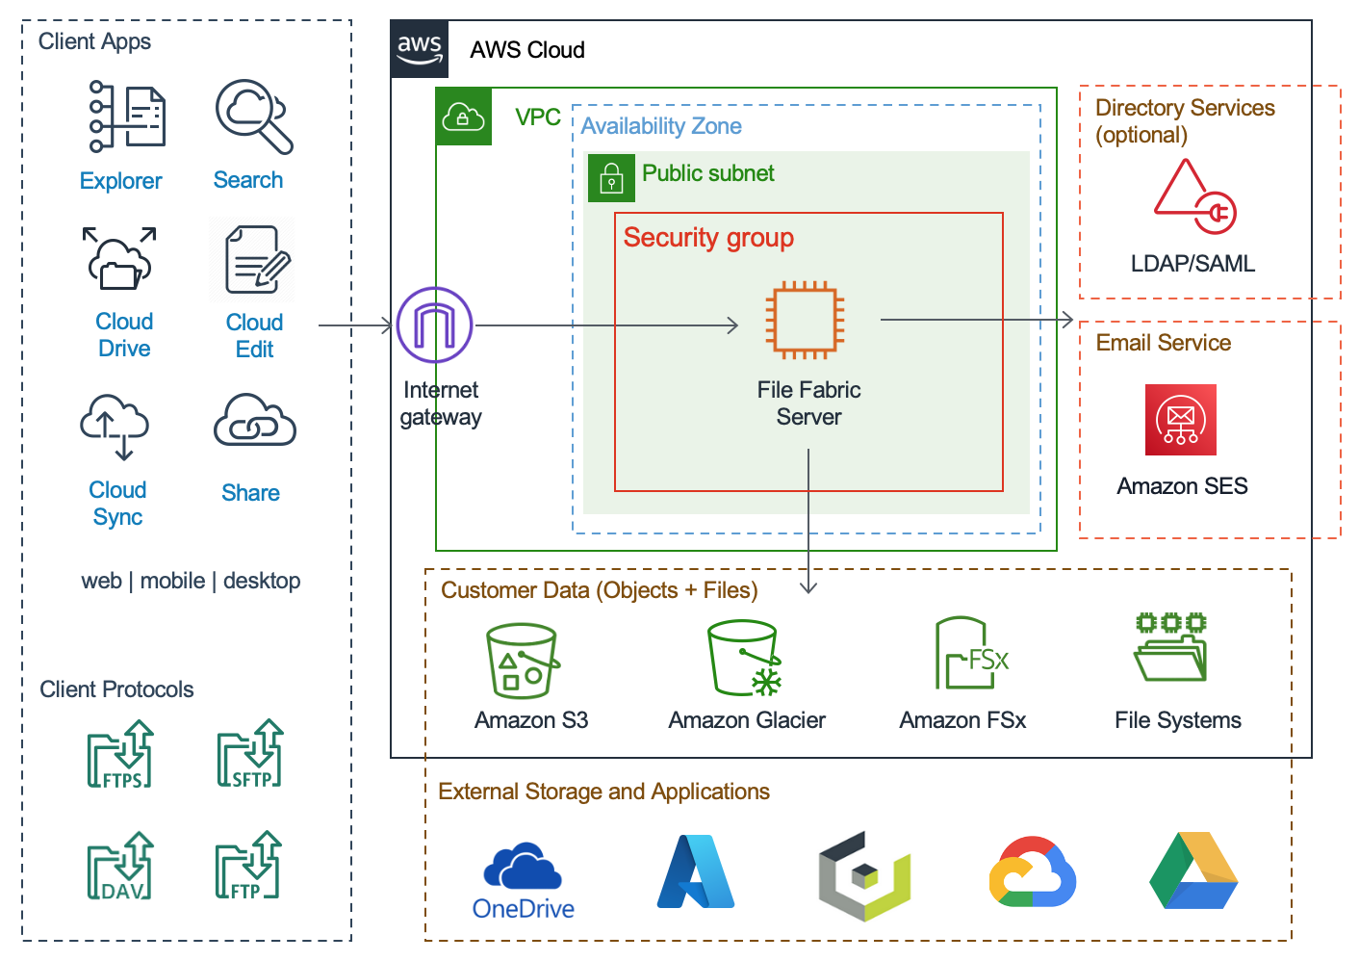
Task: Select the Share cloud link icon
Action: tap(254, 421)
